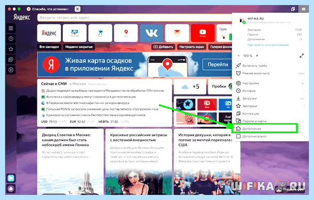Decrease zoom with minus button
The image size is (314, 200).
[238, 55]
